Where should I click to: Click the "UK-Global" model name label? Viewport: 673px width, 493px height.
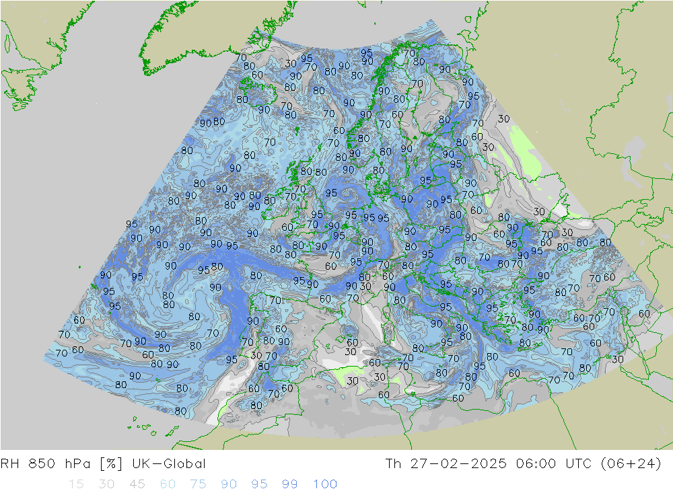[x=169, y=464]
